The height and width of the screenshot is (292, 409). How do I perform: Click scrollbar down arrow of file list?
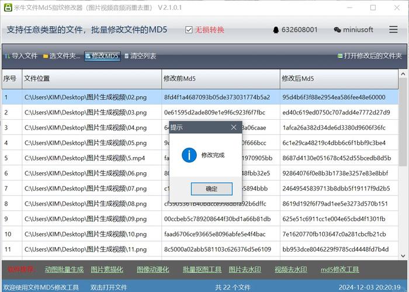pyautogui.click(x=403, y=256)
